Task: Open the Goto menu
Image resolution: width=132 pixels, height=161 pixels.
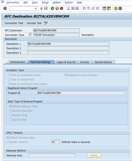Action: coord(35,2)
